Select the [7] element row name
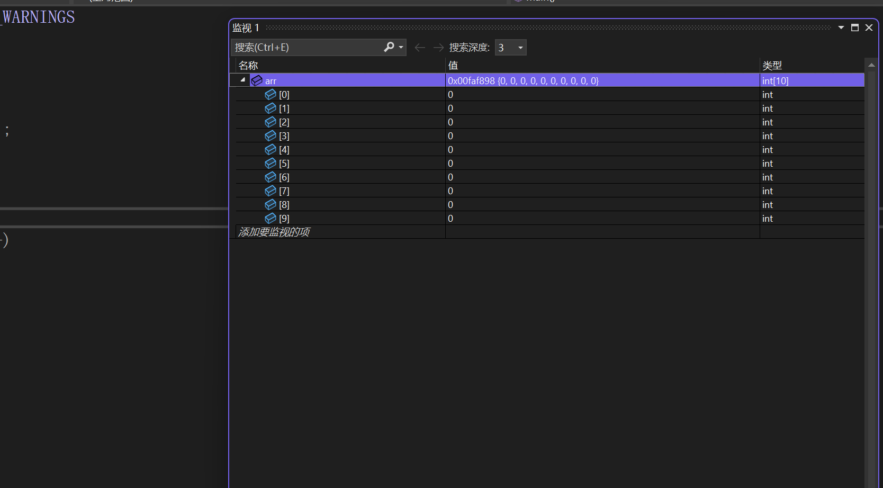Screen dimensions: 883x488 click(284, 191)
